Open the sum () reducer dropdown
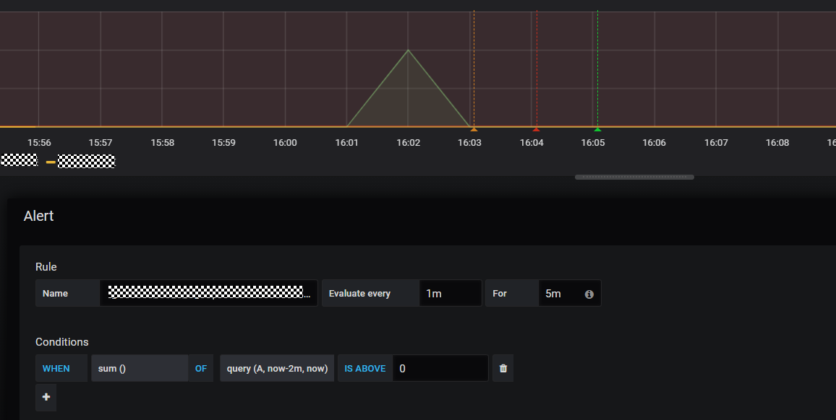The height and width of the screenshot is (420, 836). click(140, 368)
